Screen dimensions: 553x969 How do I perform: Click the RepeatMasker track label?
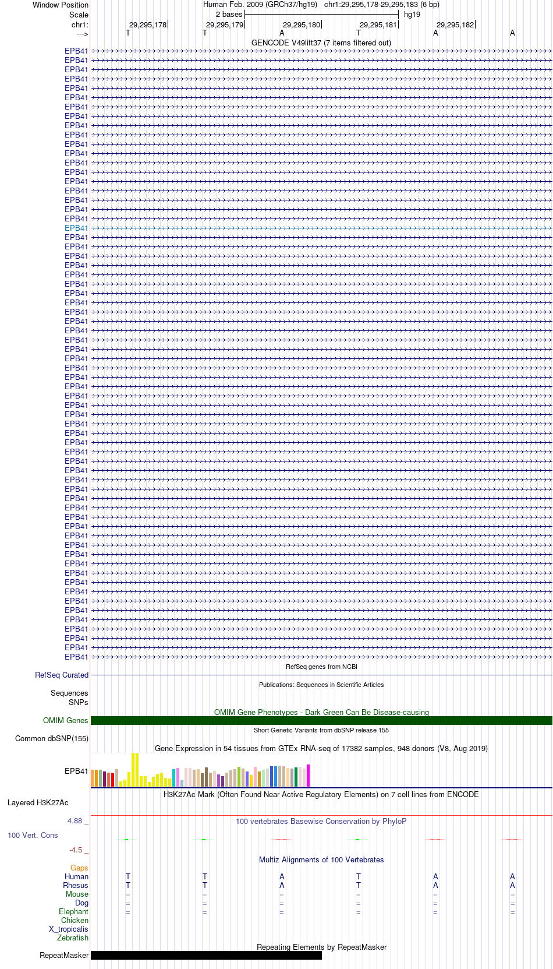point(64,956)
